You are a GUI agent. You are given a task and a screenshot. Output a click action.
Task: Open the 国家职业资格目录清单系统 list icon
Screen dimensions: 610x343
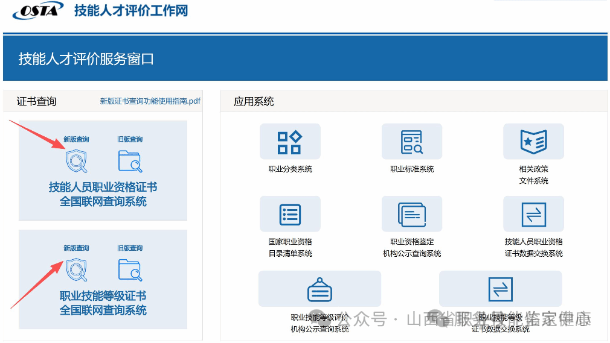pyautogui.click(x=290, y=214)
